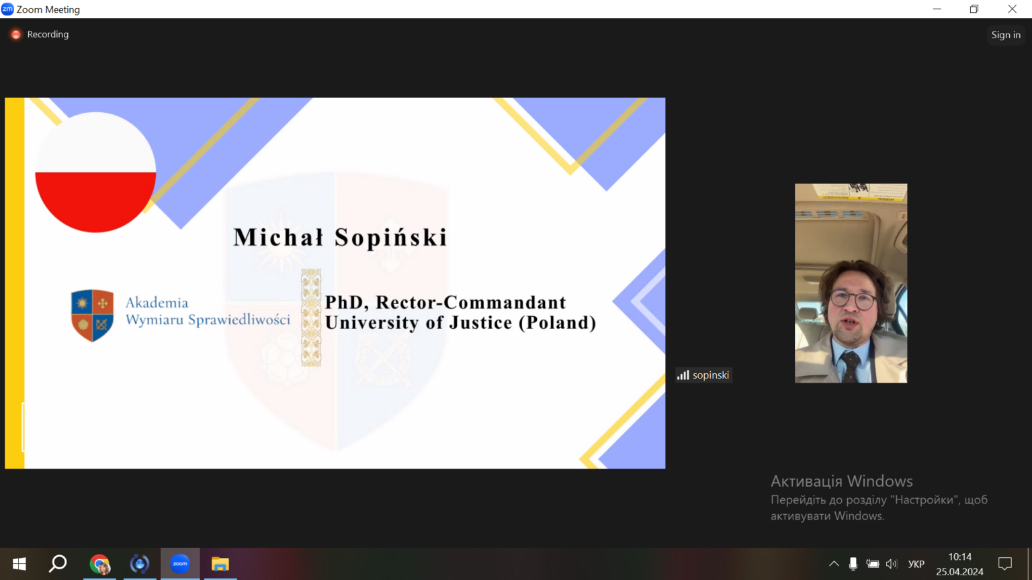Click the shared Michał Sopiński slide
1032x580 pixels.
click(335, 283)
